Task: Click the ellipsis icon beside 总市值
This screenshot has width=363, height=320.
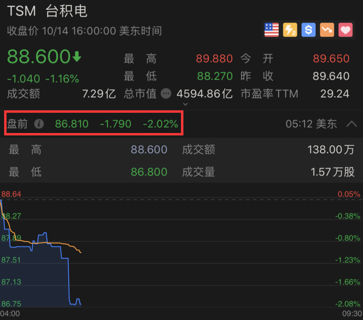Action: click(x=166, y=93)
